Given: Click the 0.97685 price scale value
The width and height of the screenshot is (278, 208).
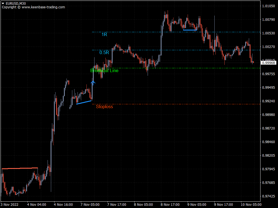Looking at the screenshot, I should pos(269,182).
